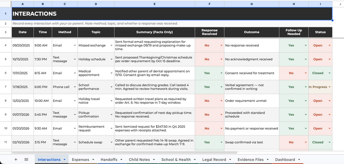344x164 pixels.
Task: Switch to the Evidence Files tab
Action: click(x=250, y=160)
